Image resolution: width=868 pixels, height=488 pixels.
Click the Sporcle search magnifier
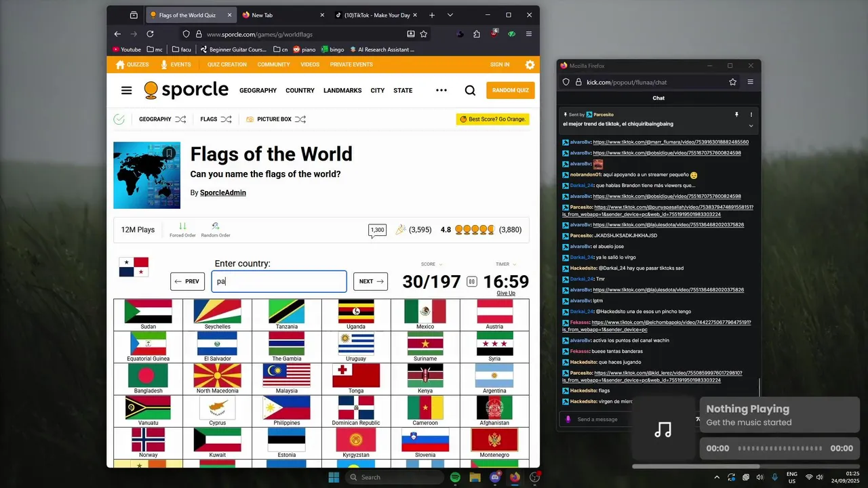[x=470, y=90]
